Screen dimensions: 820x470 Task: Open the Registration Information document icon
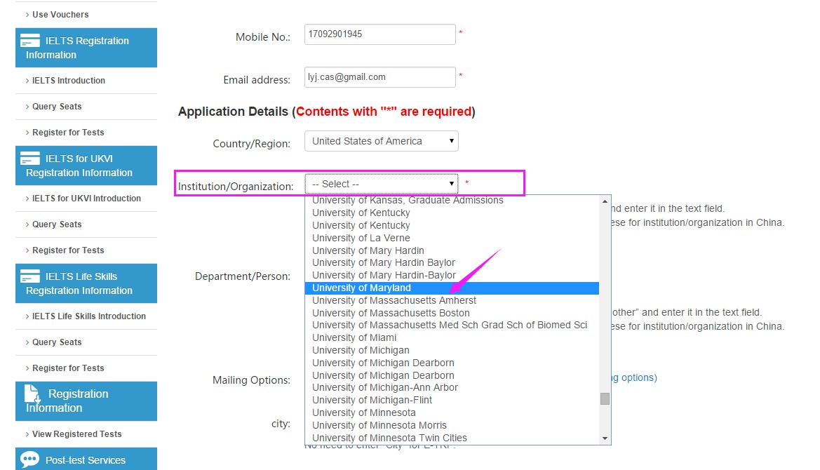point(32,394)
